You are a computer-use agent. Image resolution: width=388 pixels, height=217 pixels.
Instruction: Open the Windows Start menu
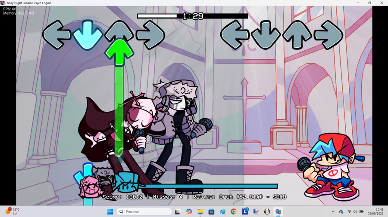(110, 211)
